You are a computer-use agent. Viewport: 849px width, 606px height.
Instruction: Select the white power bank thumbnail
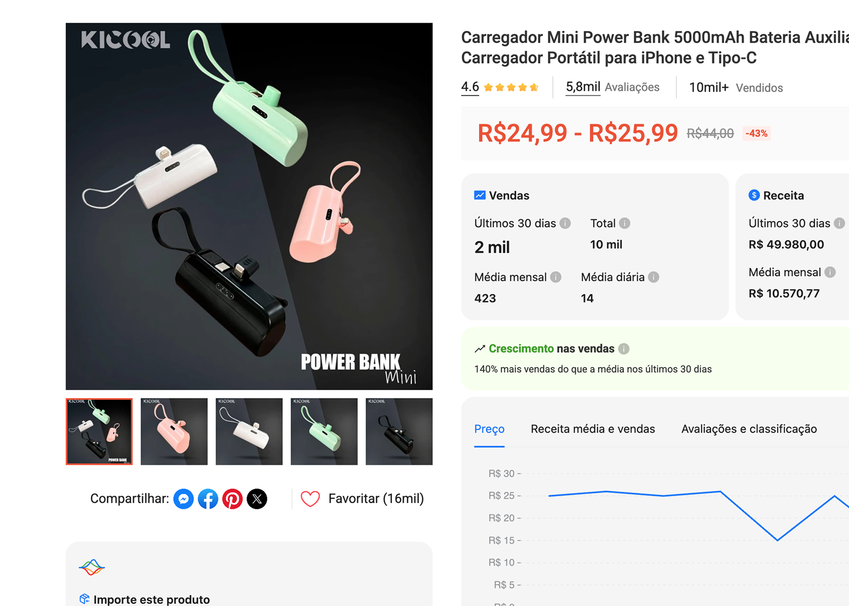click(x=249, y=432)
